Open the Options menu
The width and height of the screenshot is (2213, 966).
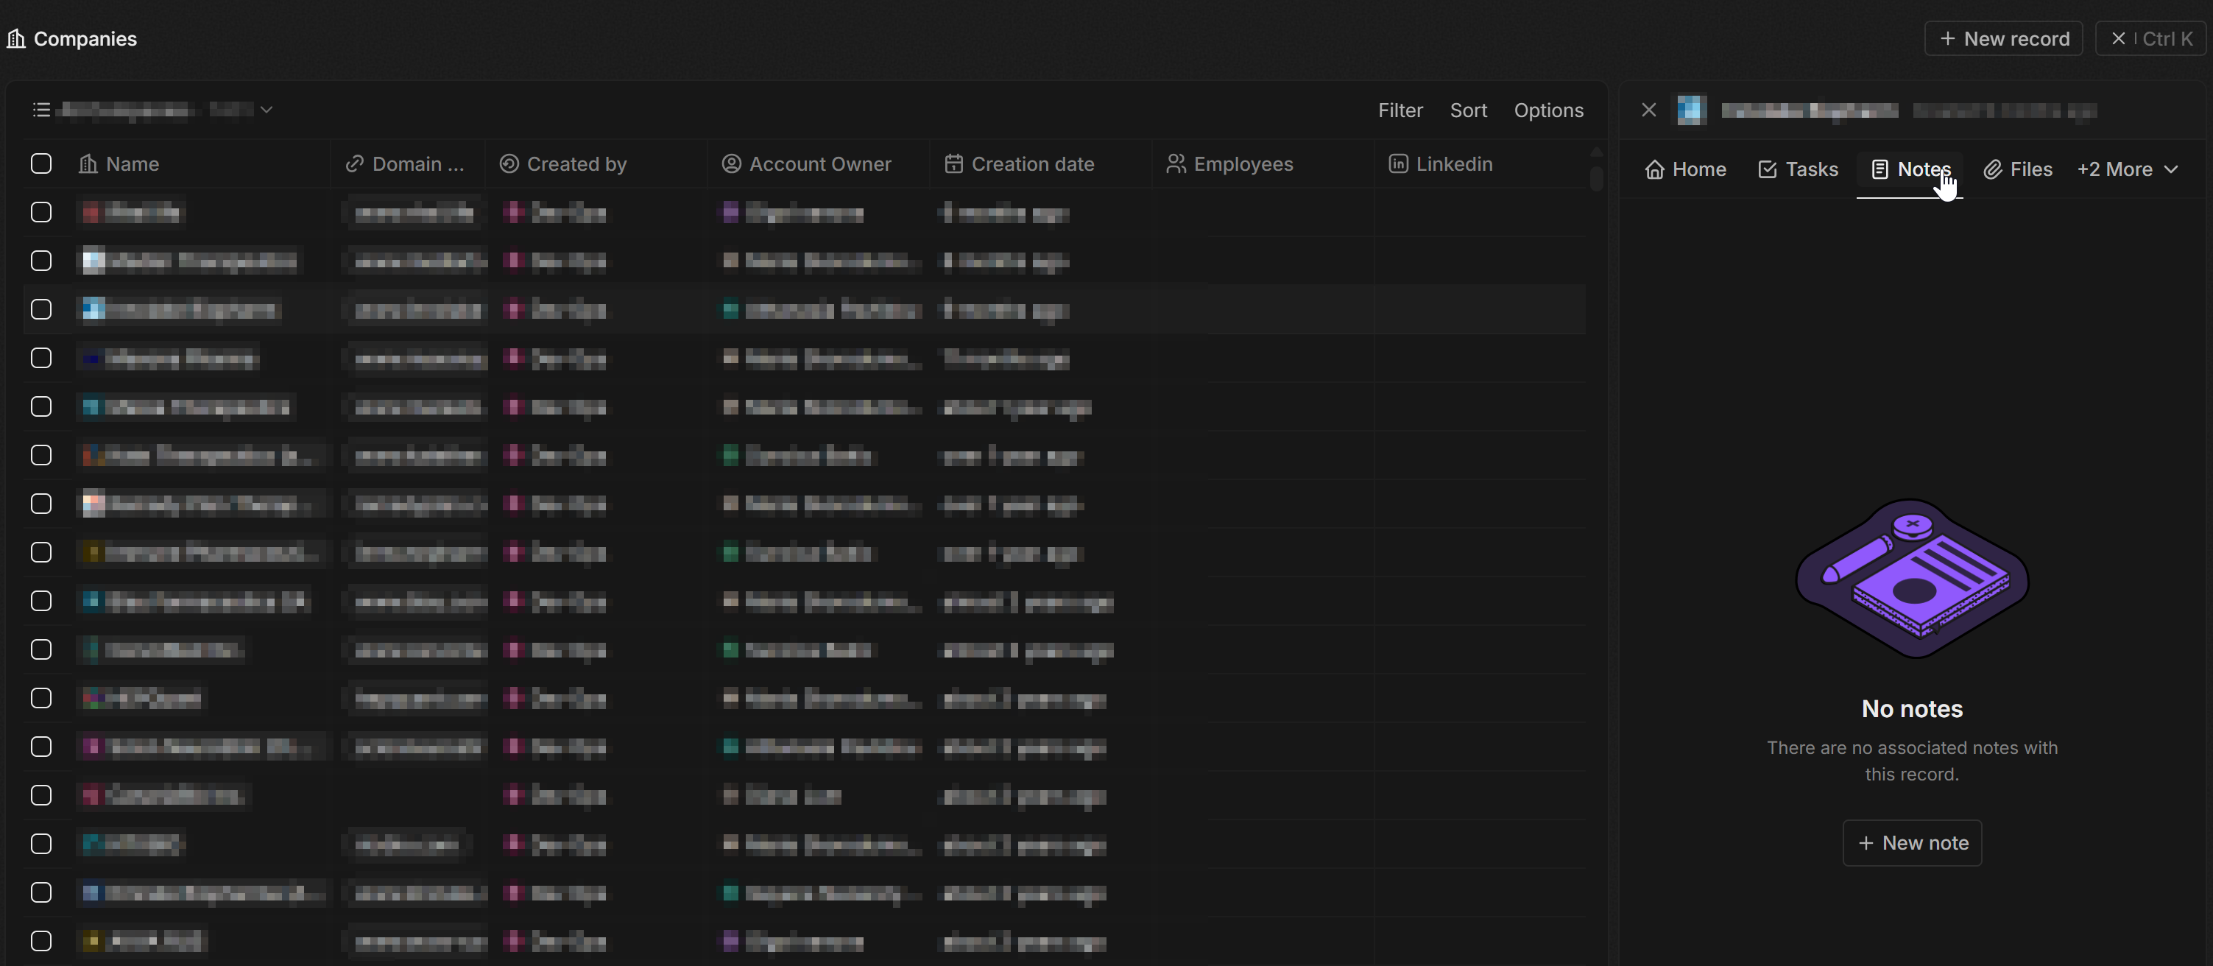pos(1548,110)
